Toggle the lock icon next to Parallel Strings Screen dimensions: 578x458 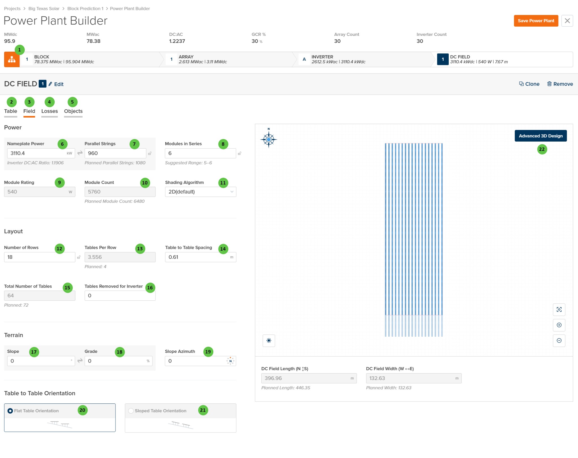[150, 153]
